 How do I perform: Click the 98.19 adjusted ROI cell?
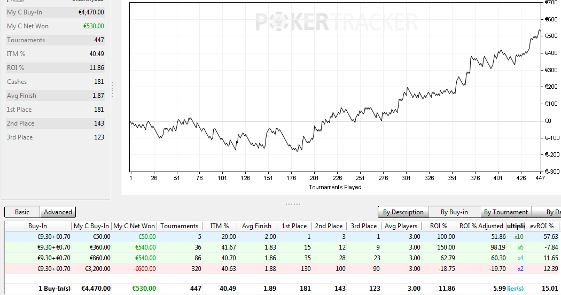(498, 247)
